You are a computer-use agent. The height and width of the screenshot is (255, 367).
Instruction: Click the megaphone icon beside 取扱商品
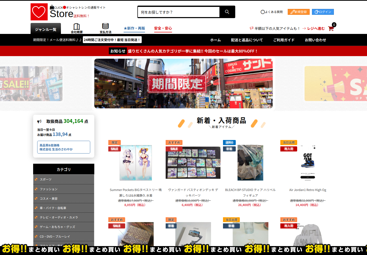(x=39, y=121)
